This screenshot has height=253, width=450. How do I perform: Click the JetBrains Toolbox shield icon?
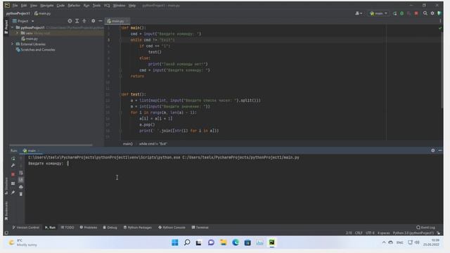coord(439,13)
